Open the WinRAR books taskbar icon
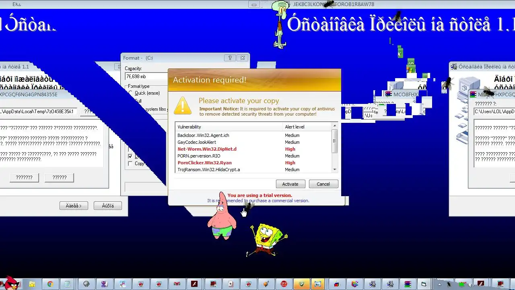The image size is (515, 290). click(x=408, y=284)
